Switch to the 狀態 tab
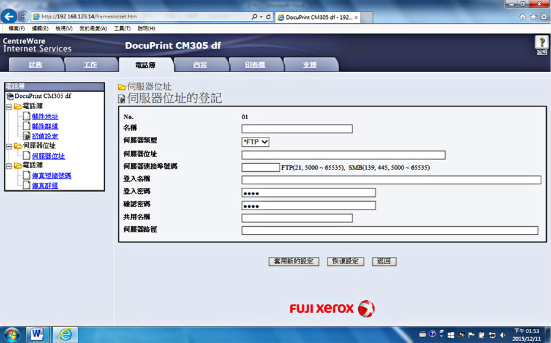The height and width of the screenshot is (343, 551). (x=36, y=65)
